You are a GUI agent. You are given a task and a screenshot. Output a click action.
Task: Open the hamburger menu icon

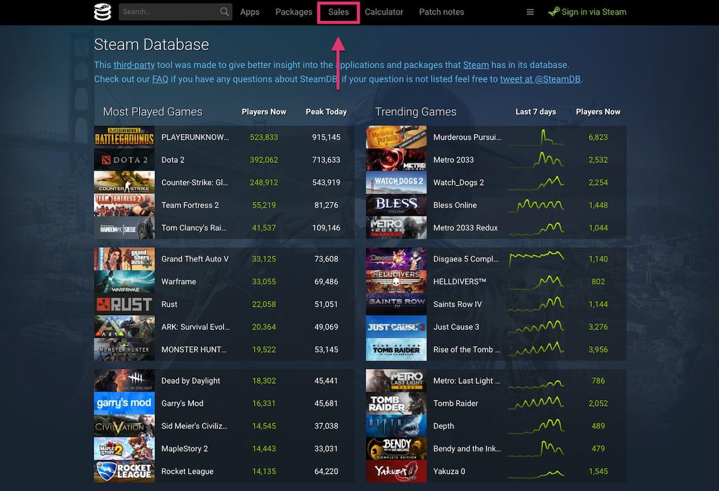[x=530, y=12]
